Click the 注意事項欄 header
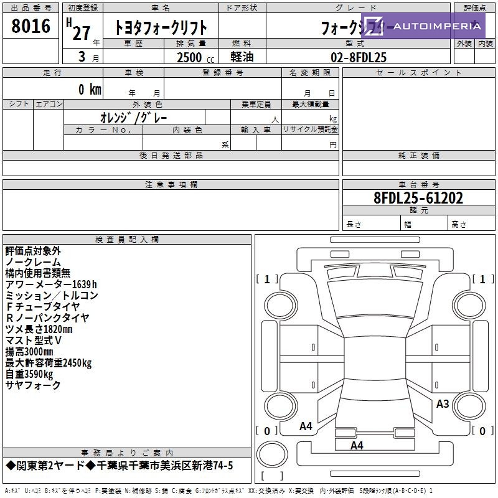 pos(171,184)
